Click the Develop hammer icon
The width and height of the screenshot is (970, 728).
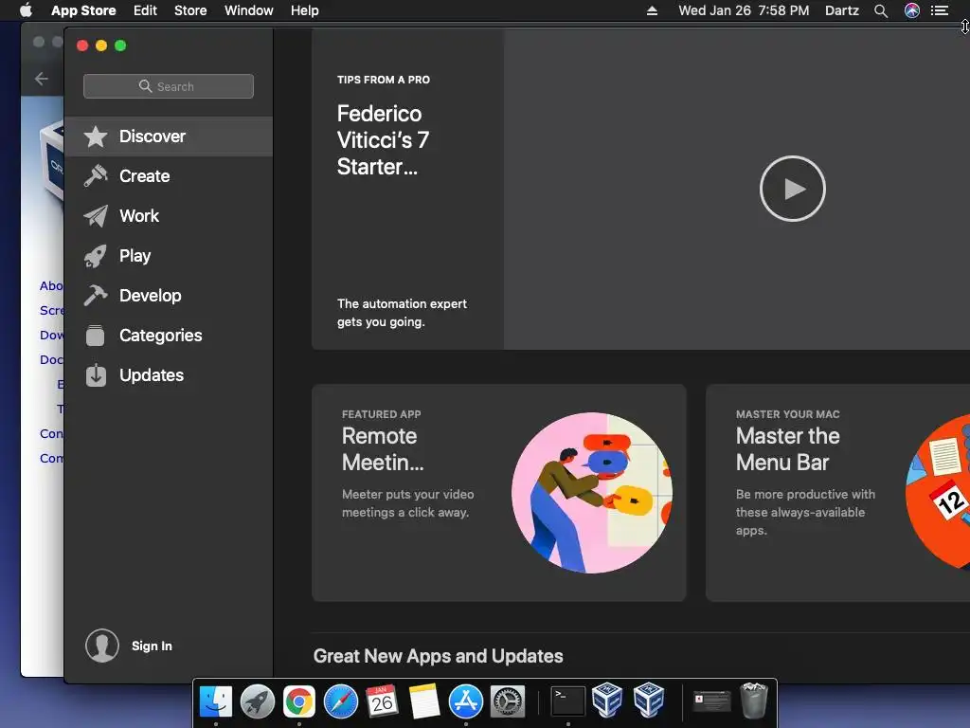point(96,296)
